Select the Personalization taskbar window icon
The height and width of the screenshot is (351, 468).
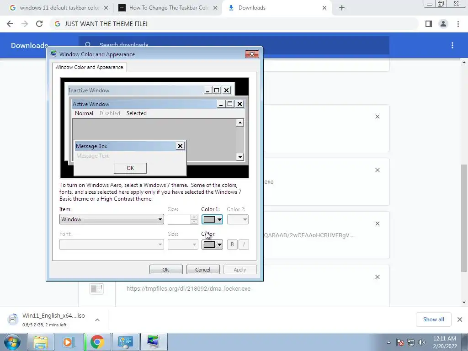coord(154,342)
